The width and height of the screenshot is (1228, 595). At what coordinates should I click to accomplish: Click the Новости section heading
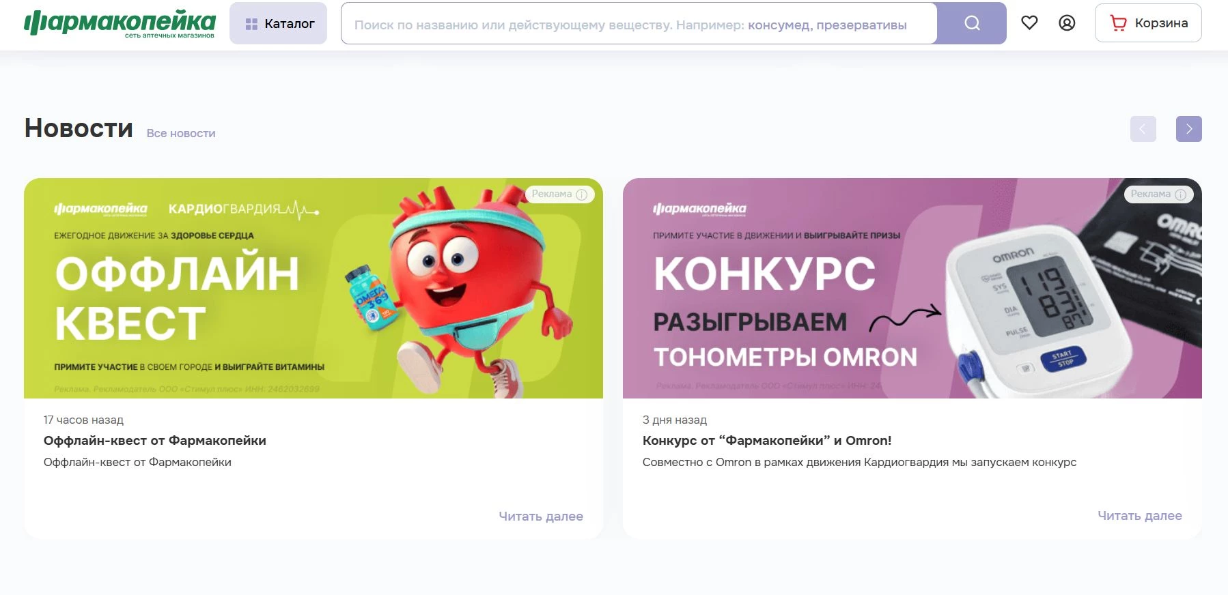79,128
